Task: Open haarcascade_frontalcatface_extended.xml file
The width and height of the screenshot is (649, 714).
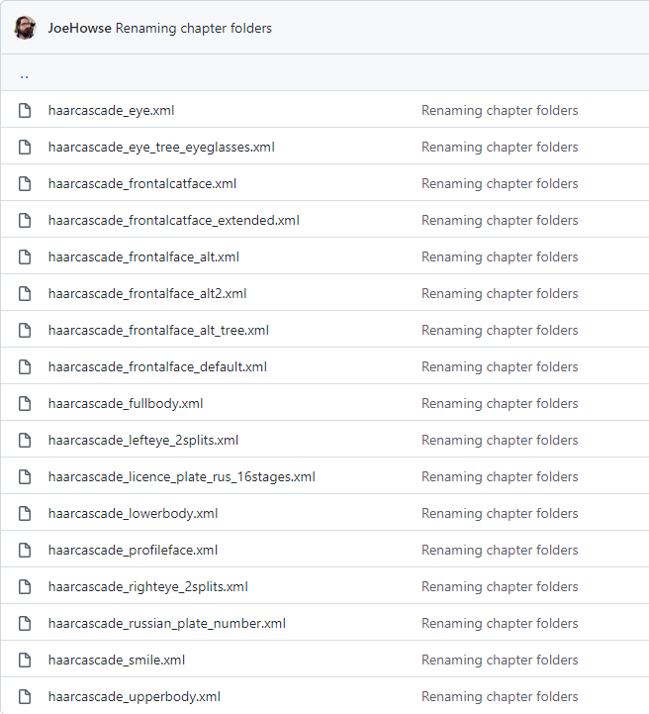Action: [174, 221]
